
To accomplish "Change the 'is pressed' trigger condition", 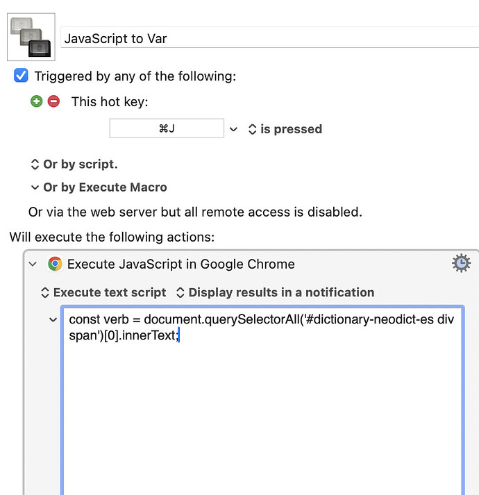I will tap(285, 129).
